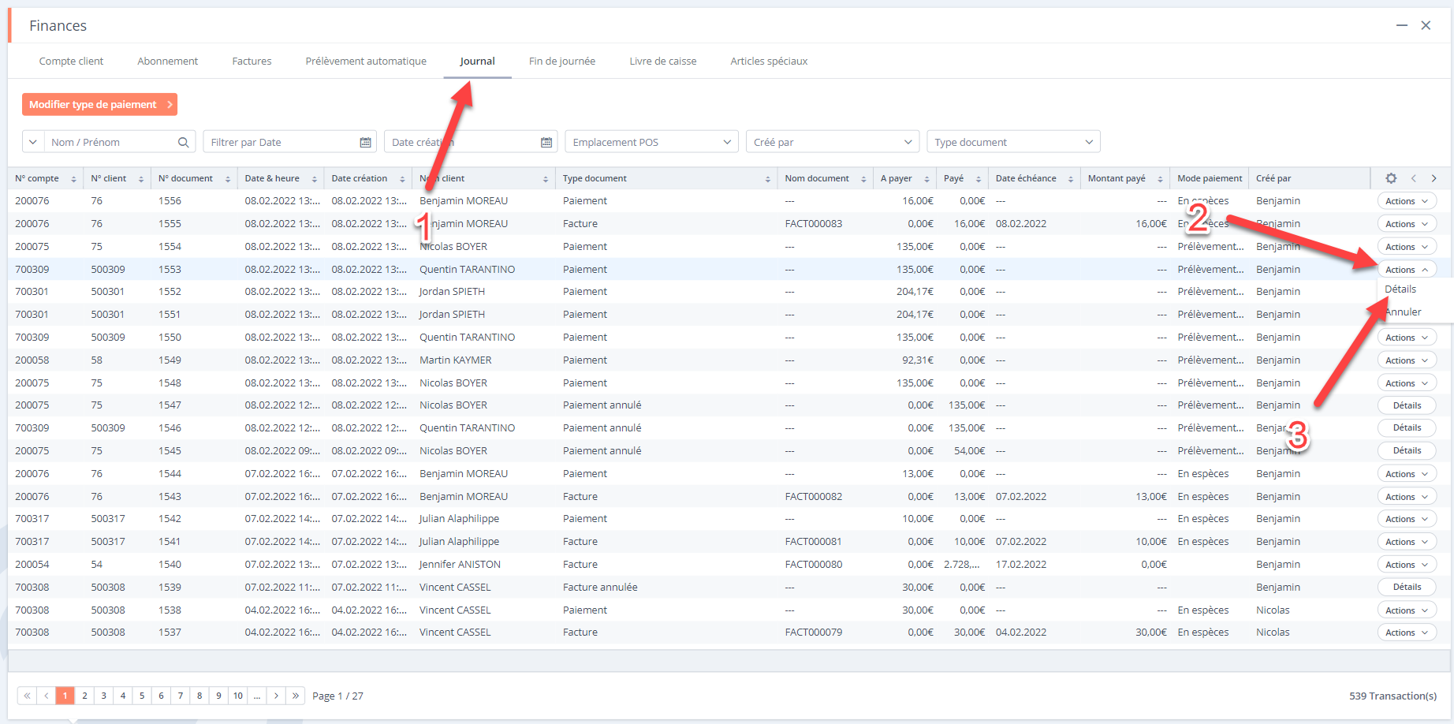Image resolution: width=1454 pixels, height=724 pixels.
Task: Click Modifier type de paiement button
Action: 99,104
